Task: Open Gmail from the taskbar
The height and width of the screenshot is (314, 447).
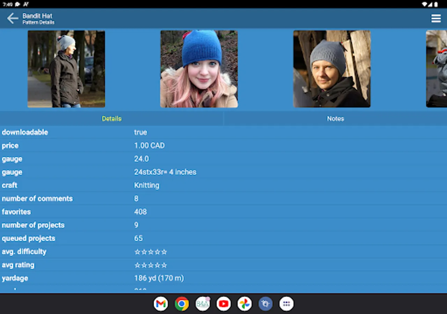Action: click(x=161, y=304)
